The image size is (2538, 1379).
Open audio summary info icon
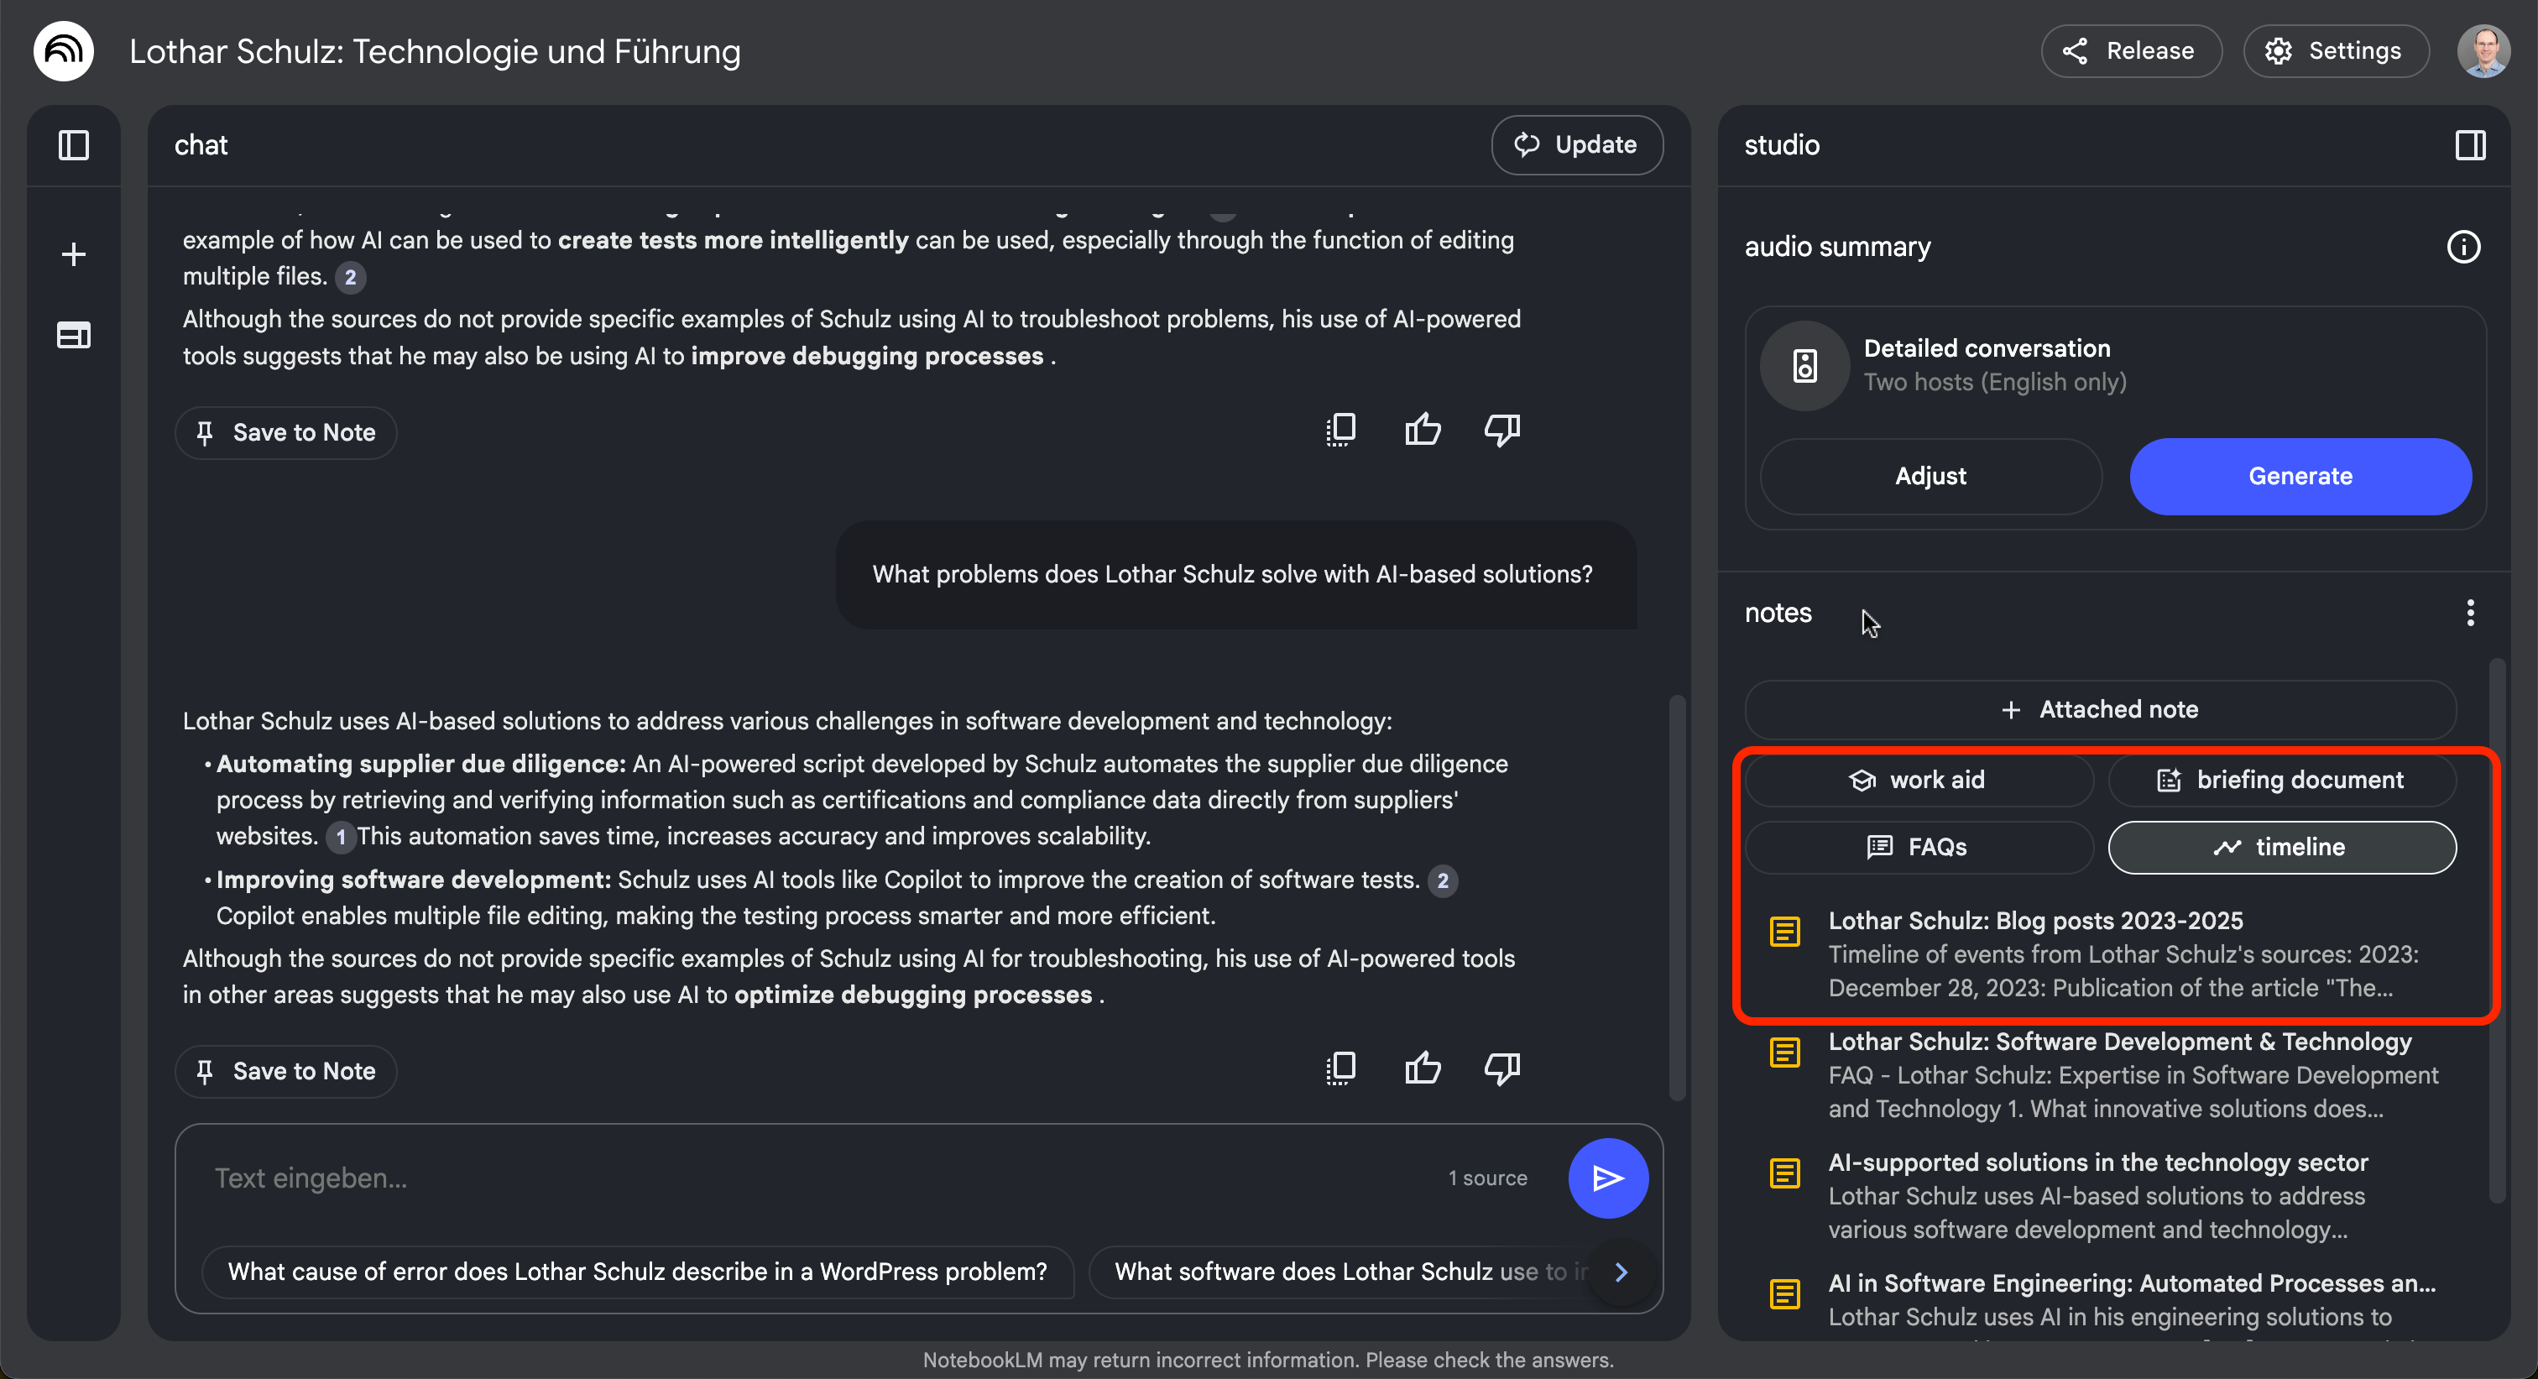[2463, 248]
